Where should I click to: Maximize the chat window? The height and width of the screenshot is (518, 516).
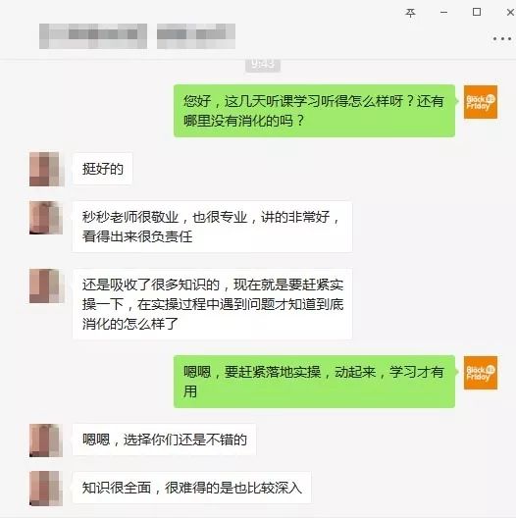pos(477,12)
